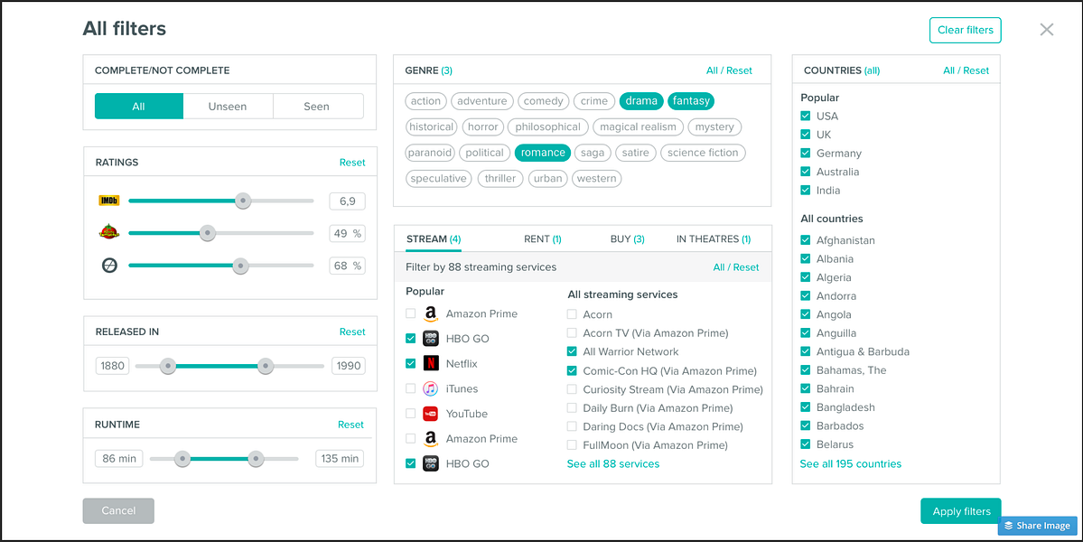Check FullMoon (Via Amazon Prime)

tap(572, 445)
